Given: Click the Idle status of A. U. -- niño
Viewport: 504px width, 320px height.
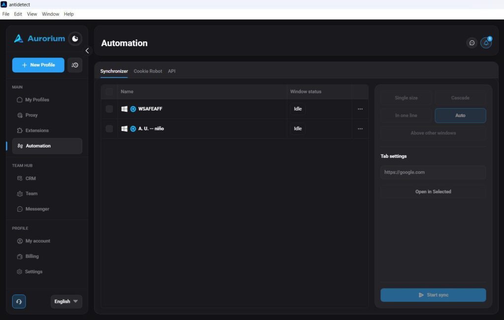Looking at the screenshot, I should click(x=298, y=128).
